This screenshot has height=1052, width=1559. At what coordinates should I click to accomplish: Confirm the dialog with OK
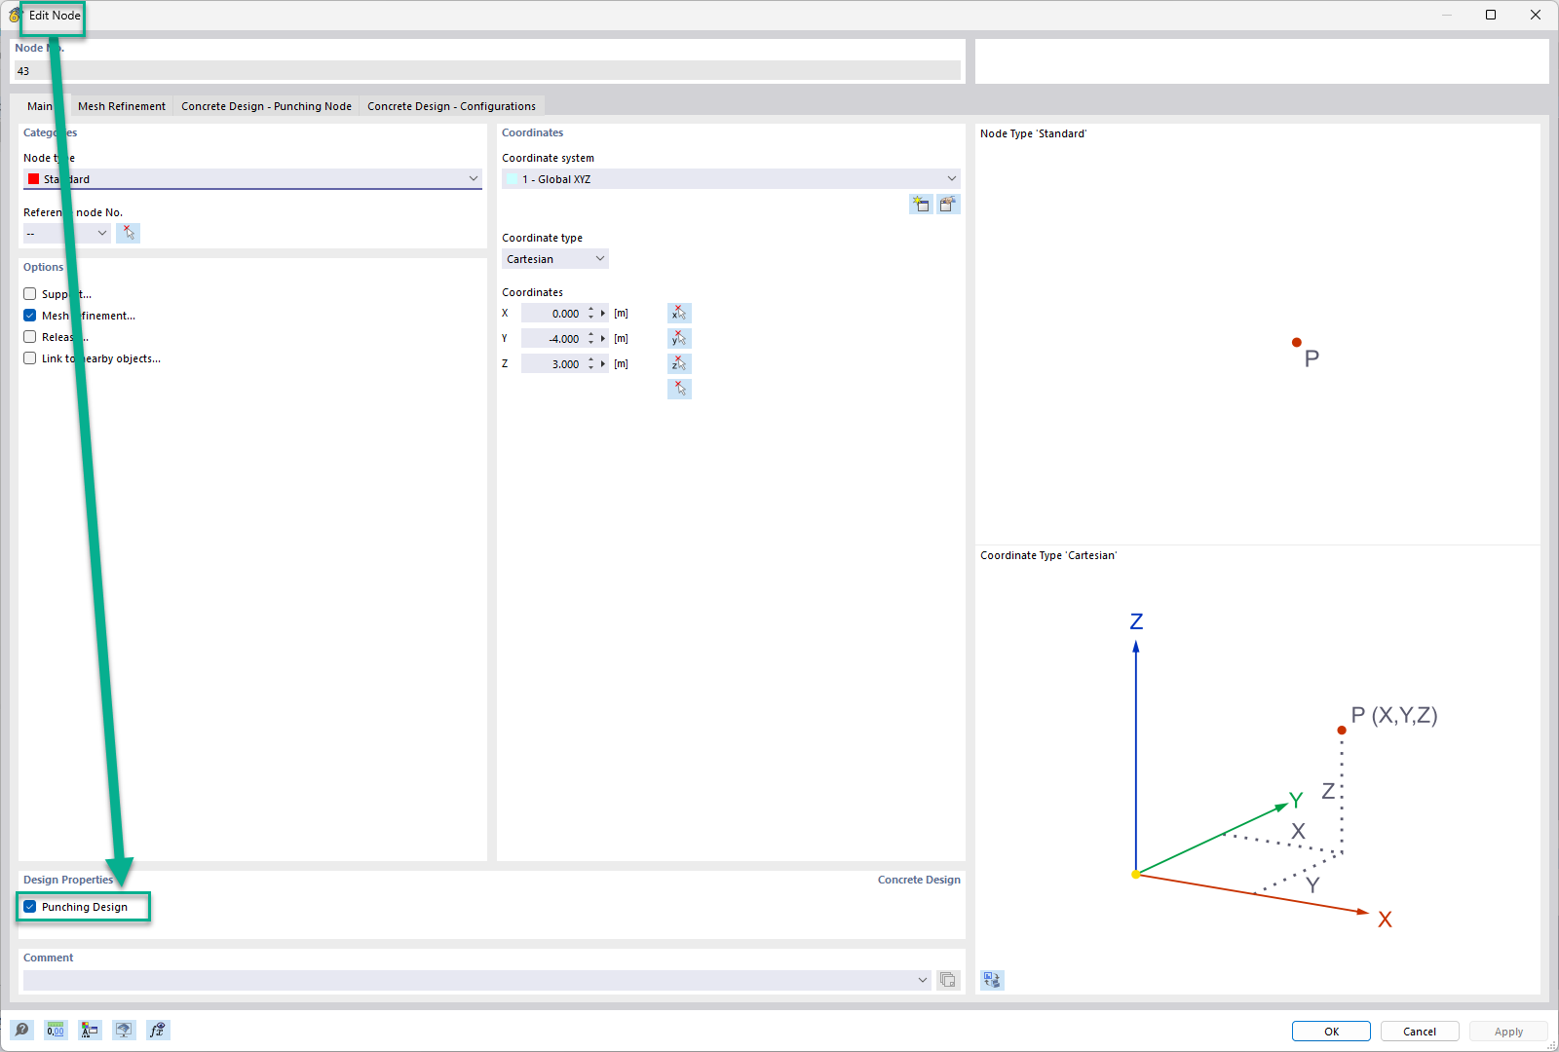coord(1330,1031)
